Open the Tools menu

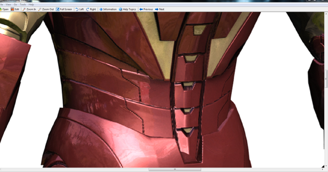pos(23,5)
